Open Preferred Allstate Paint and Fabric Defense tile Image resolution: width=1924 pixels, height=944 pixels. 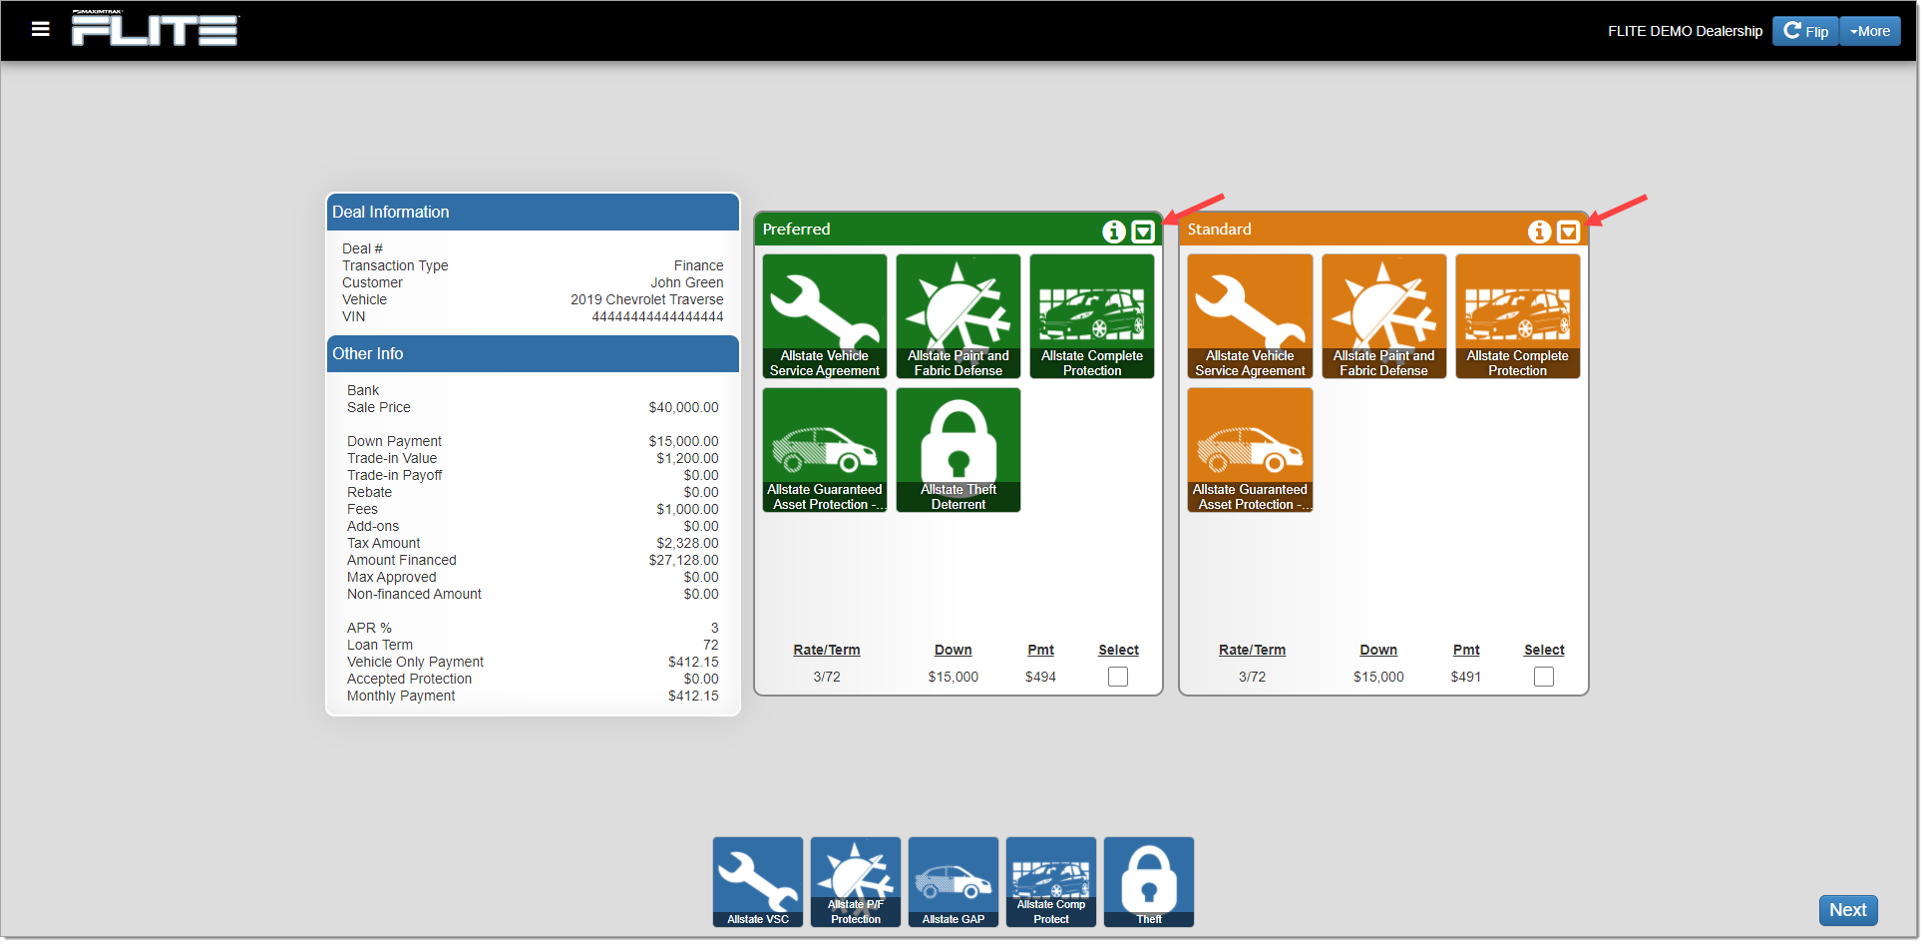959,316
